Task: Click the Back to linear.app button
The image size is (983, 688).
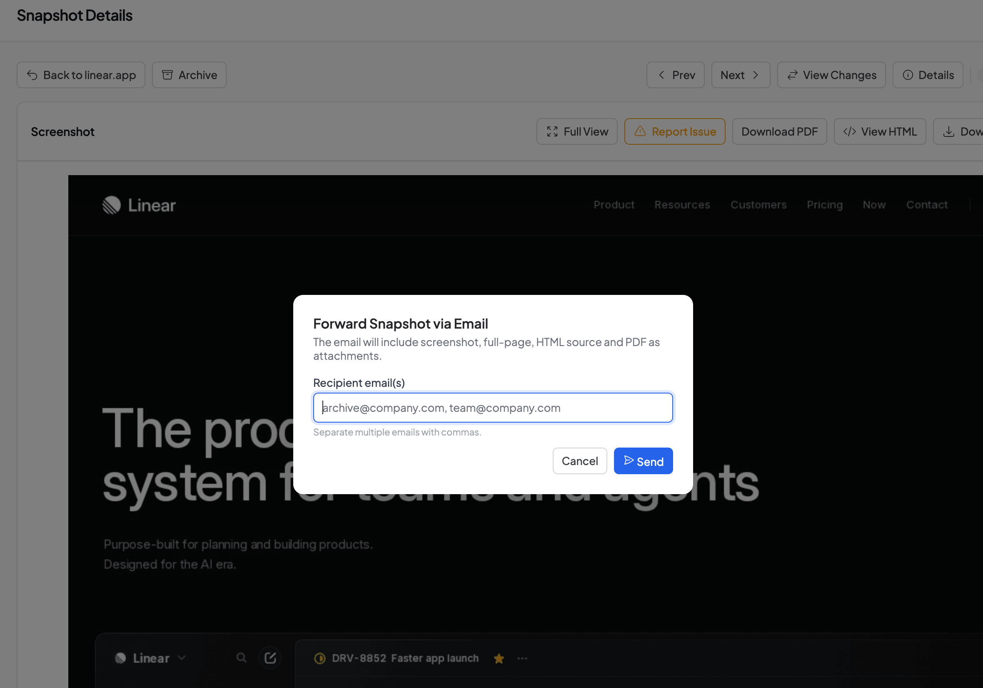Action: 81,75
